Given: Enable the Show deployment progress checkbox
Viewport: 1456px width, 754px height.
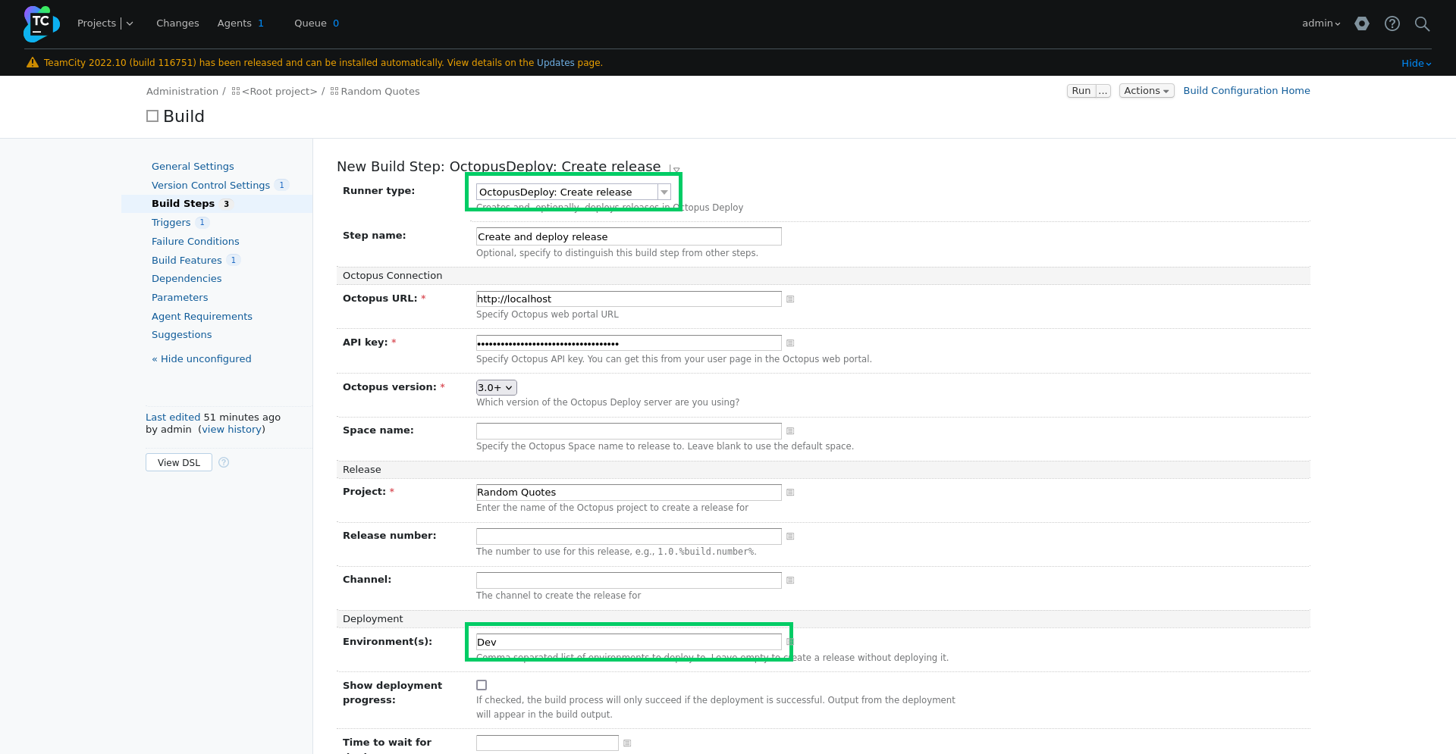Looking at the screenshot, I should coord(482,685).
